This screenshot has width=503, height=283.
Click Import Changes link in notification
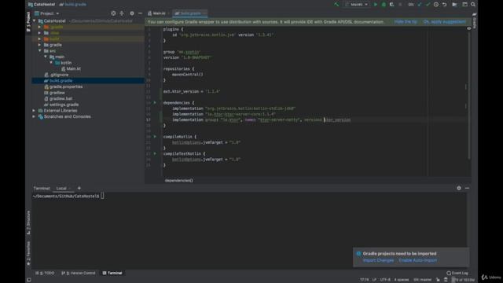[x=378, y=260]
